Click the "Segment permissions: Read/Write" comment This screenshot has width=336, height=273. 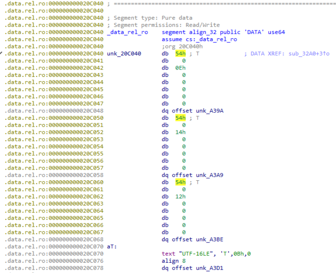(x=163, y=25)
